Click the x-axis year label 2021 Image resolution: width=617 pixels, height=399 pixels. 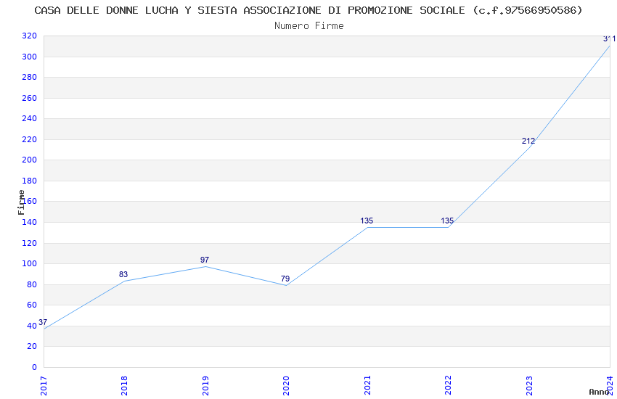(x=367, y=386)
